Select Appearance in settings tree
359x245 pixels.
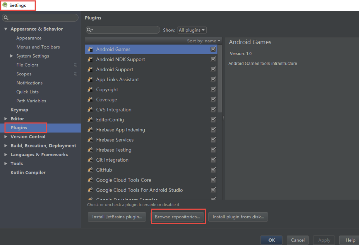[x=29, y=38]
